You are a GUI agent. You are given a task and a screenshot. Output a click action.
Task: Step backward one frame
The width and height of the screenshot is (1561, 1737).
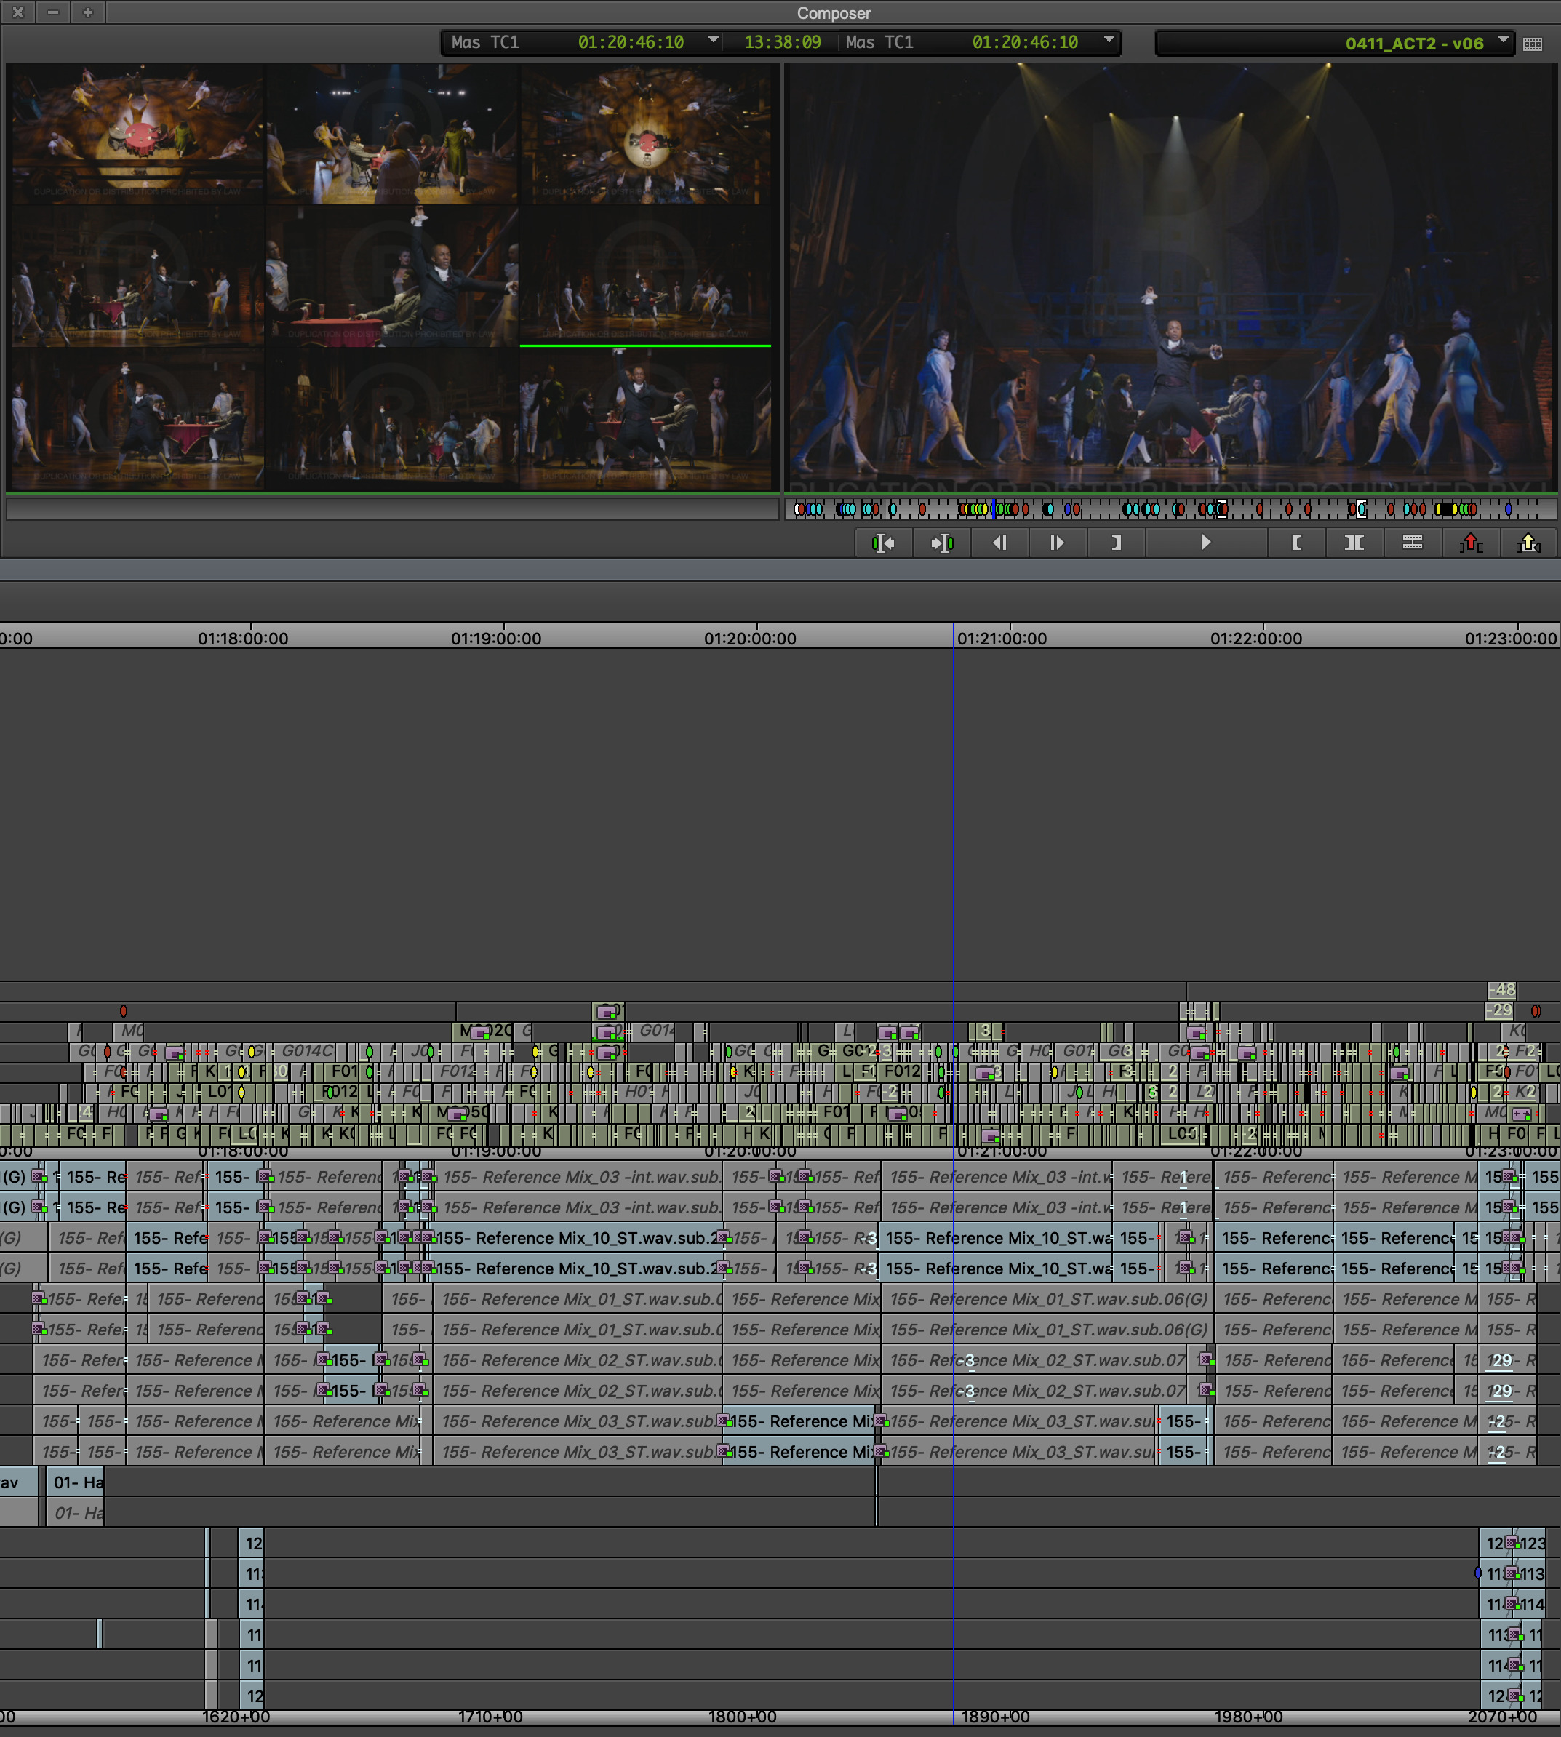(1000, 543)
